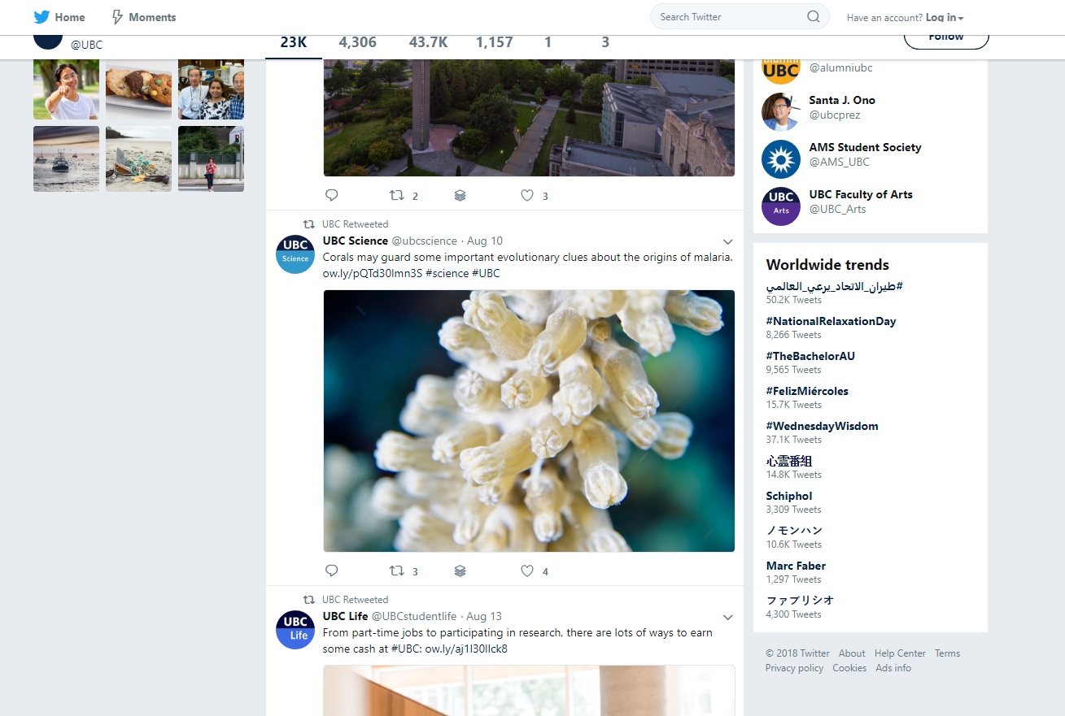Open Buffer icon on the corals tweet

click(x=460, y=571)
